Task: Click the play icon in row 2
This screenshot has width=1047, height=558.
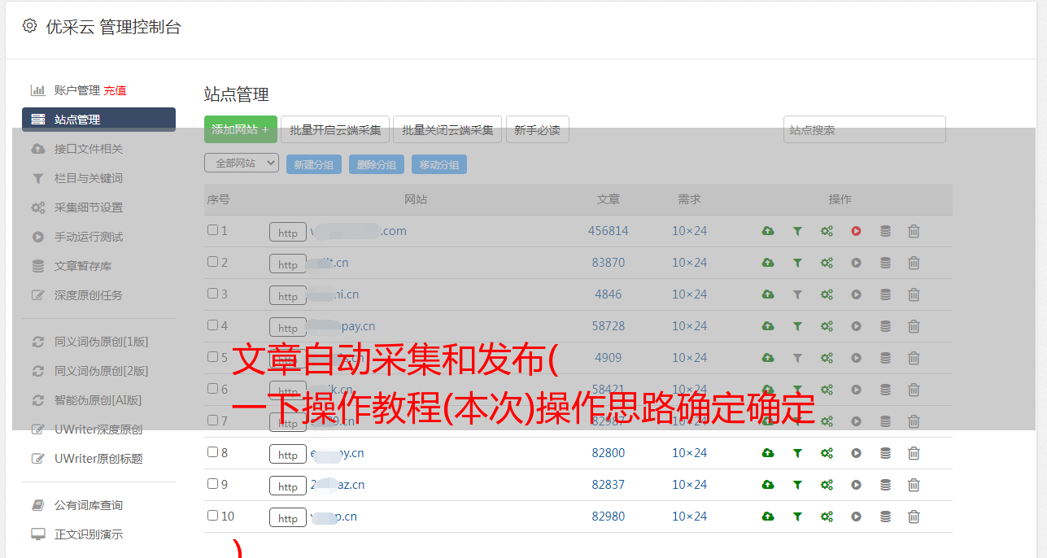Action: (x=856, y=263)
